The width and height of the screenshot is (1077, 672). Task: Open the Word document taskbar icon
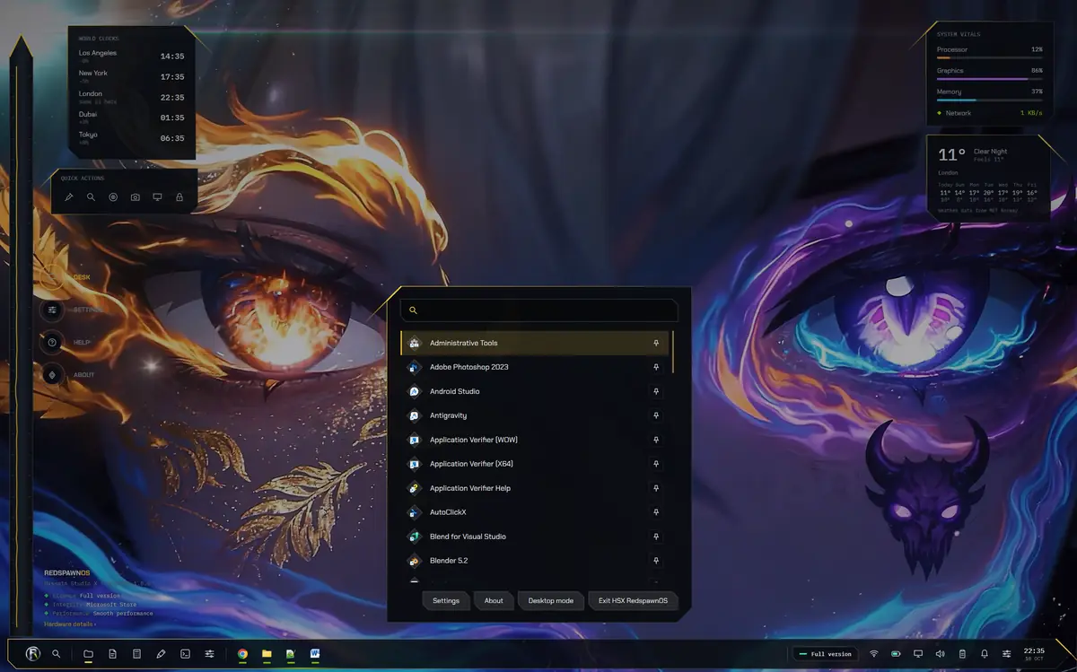(315, 654)
